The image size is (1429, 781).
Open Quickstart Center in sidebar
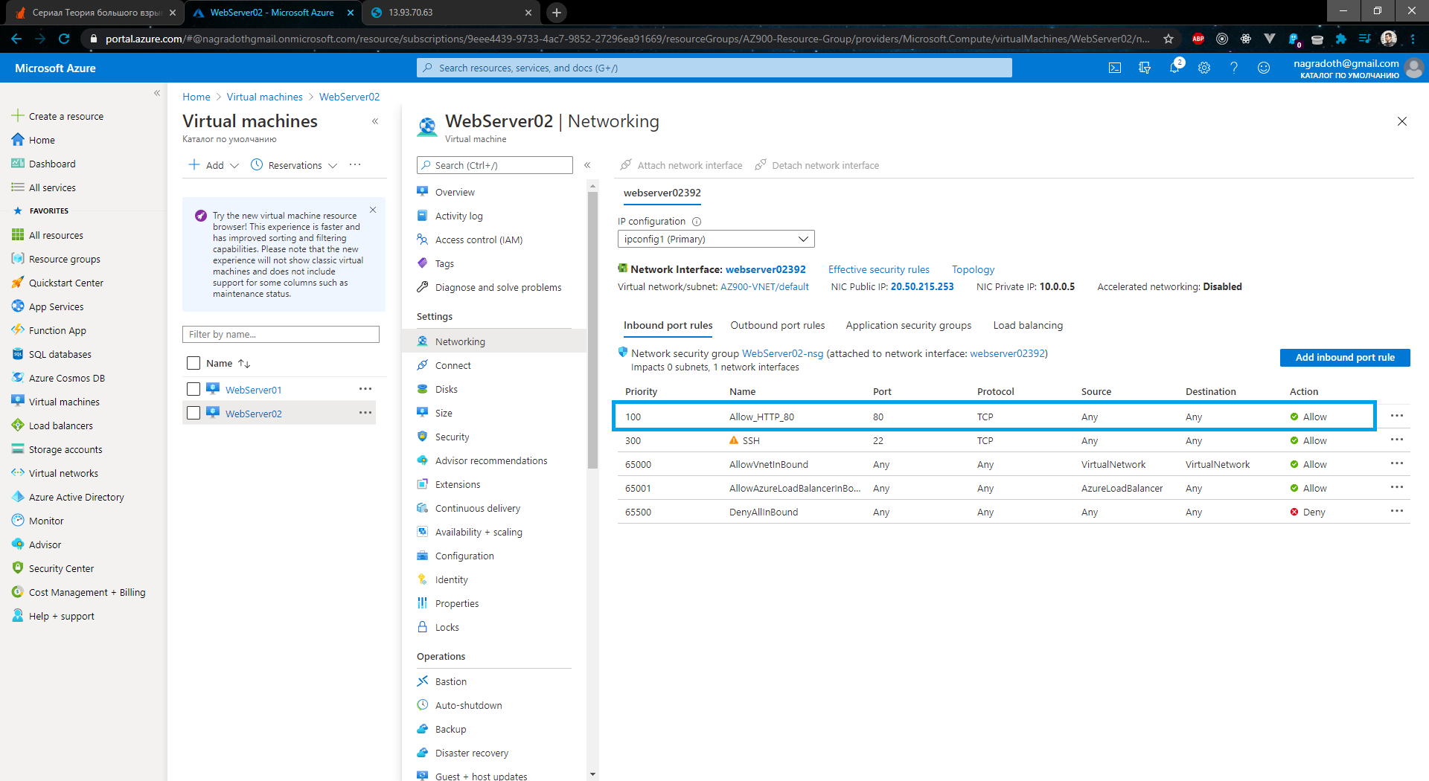click(x=65, y=283)
